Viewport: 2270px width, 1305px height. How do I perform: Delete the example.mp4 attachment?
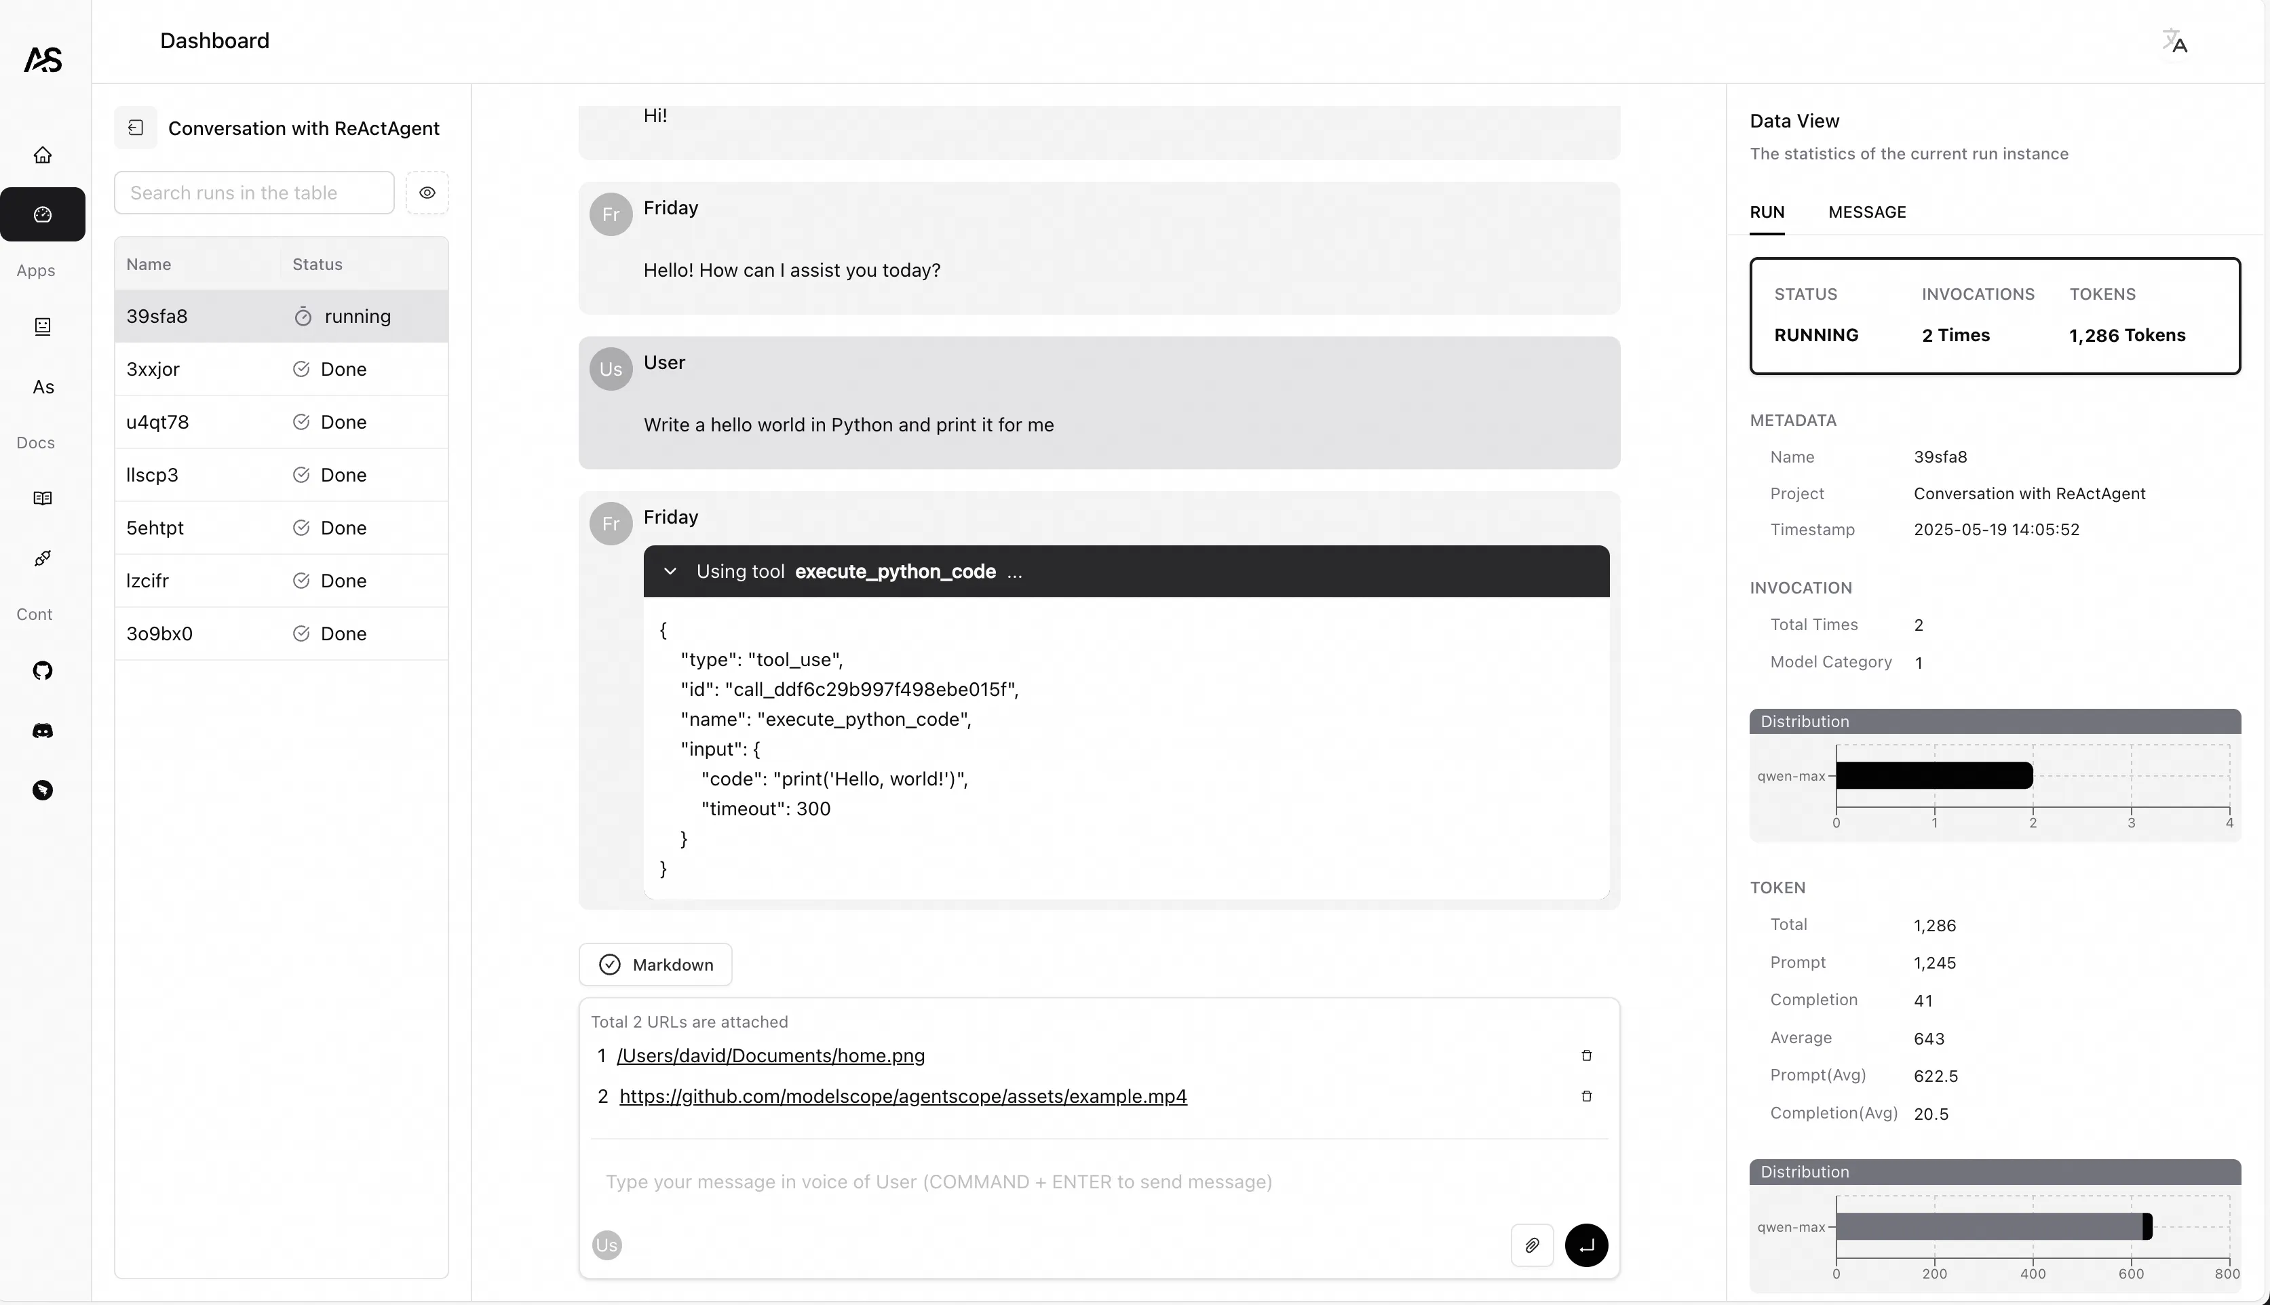pyautogui.click(x=1586, y=1096)
